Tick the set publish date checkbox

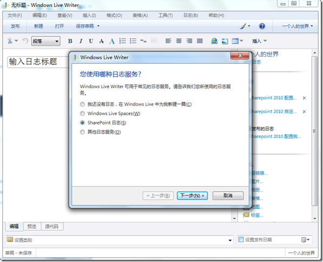[x=241, y=239]
